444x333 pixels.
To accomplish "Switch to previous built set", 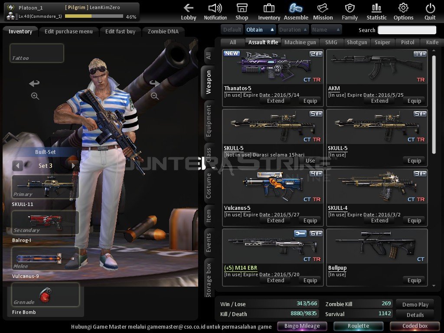I will (x=17, y=166).
